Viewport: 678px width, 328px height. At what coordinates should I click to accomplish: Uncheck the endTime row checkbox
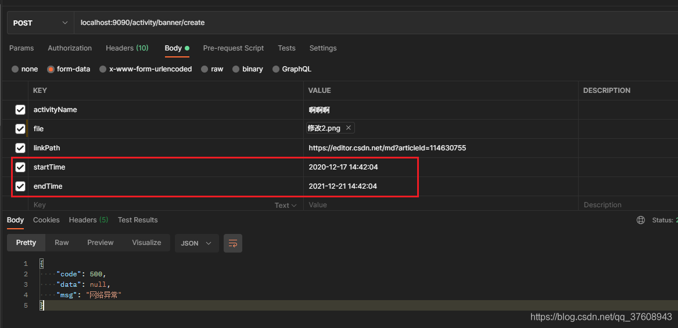[20, 186]
